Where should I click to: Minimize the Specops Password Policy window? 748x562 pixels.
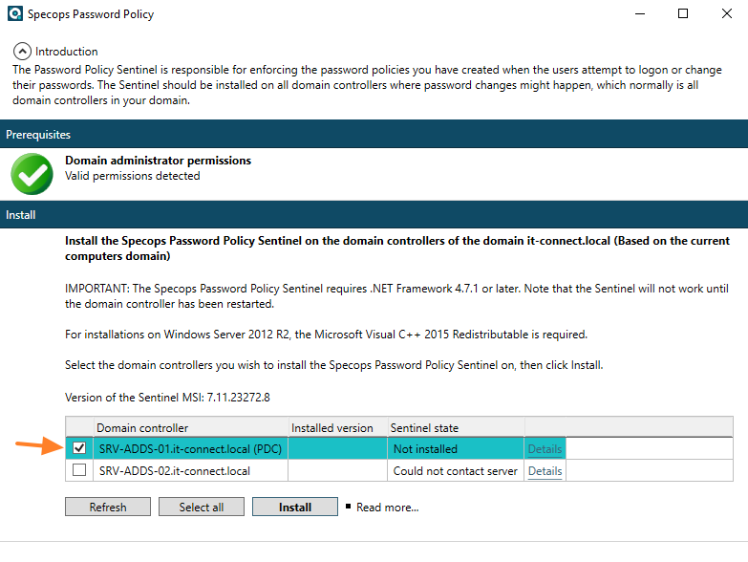[640, 13]
